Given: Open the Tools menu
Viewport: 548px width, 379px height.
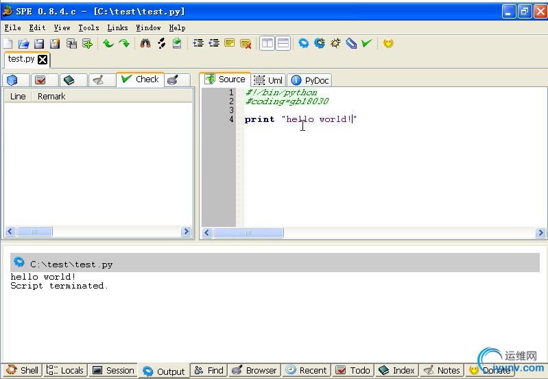Looking at the screenshot, I should pos(88,27).
